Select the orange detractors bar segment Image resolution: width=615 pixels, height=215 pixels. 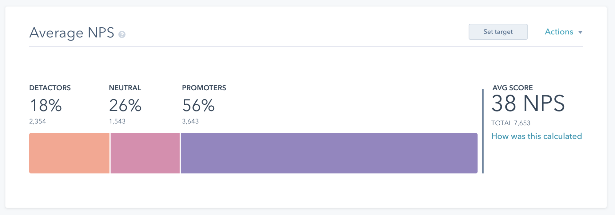click(69, 153)
